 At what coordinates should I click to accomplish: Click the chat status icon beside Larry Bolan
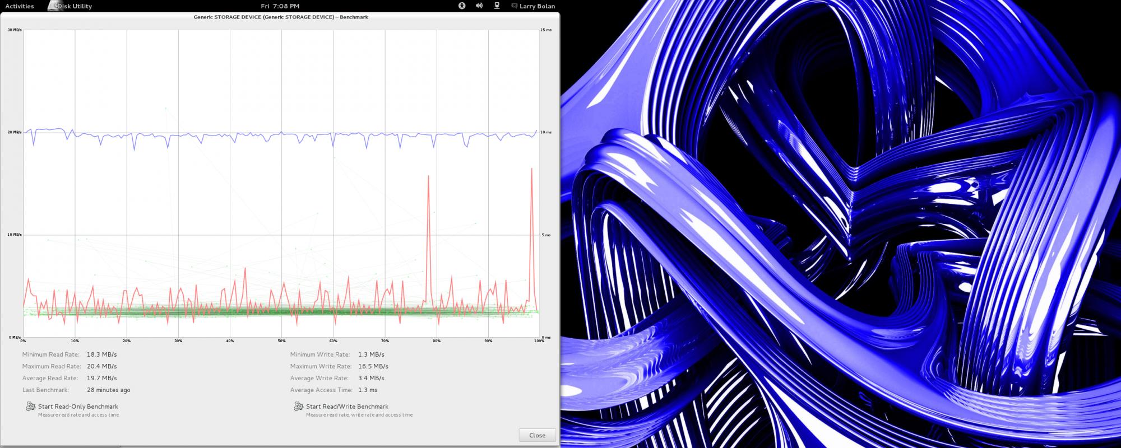514,6
